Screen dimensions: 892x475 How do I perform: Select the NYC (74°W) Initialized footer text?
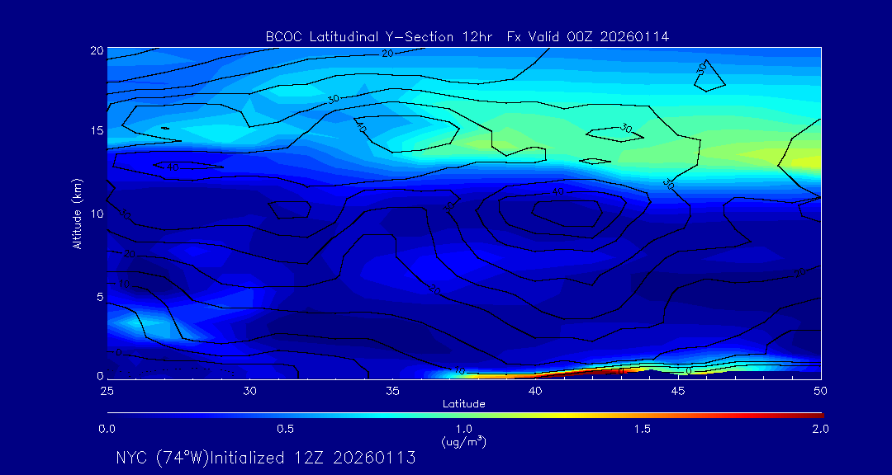[x=265, y=458]
